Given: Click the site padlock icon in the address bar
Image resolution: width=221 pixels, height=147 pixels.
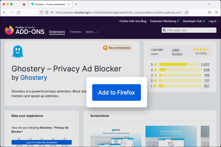Looking at the screenshot, I should click(47, 12).
